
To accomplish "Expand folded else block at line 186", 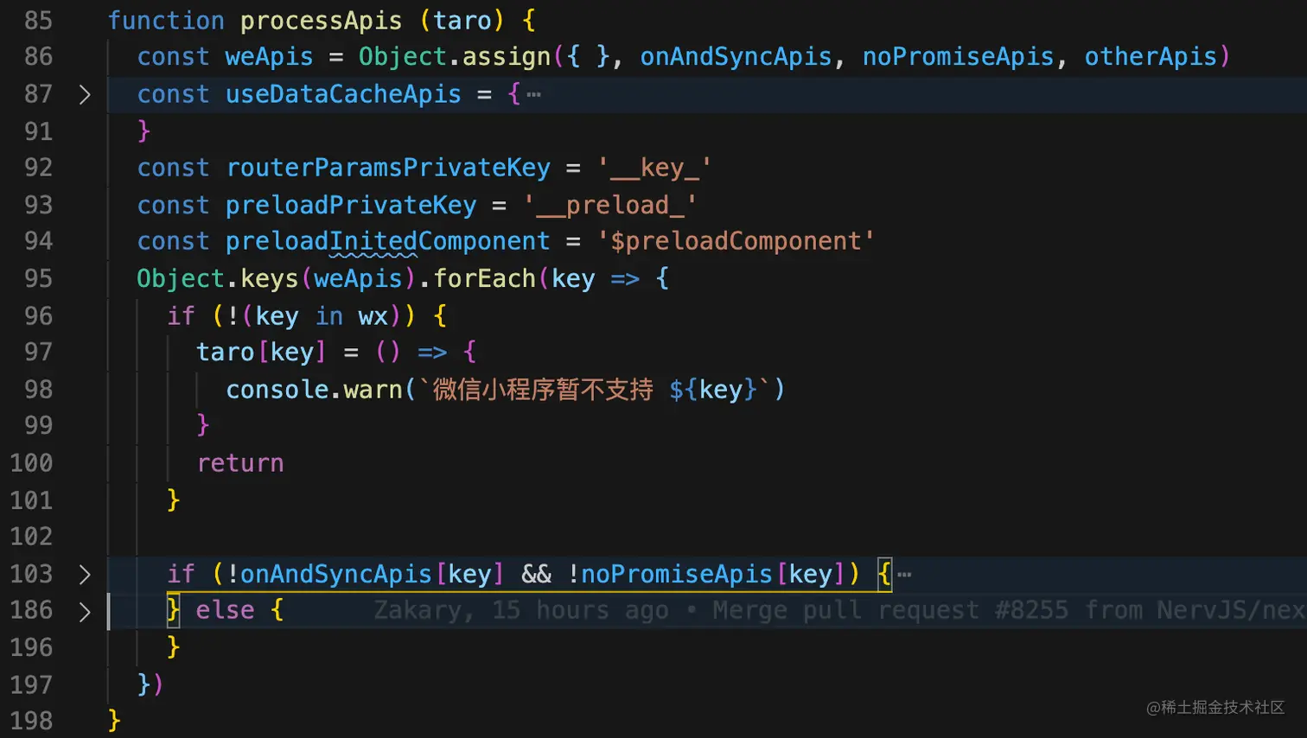I will coord(85,611).
